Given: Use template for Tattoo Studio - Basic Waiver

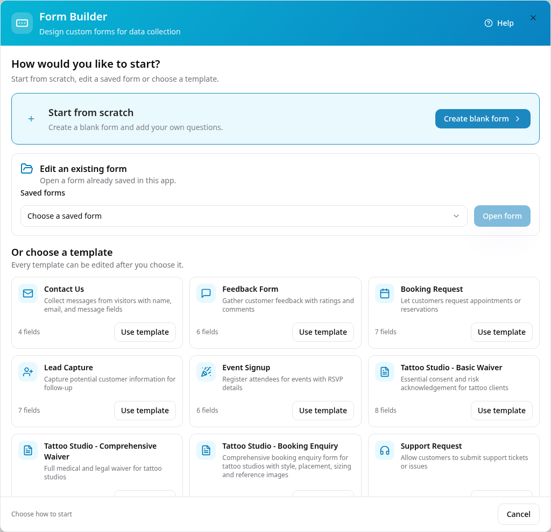Looking at the screenshot, I should (501, 411).
